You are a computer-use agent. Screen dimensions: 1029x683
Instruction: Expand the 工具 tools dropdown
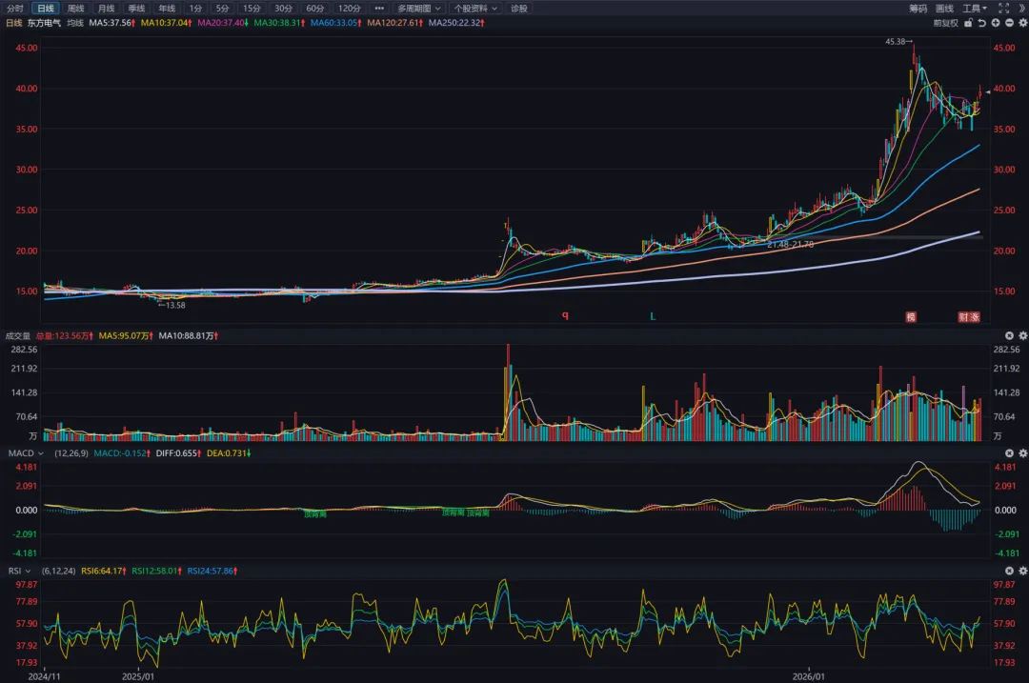(975, 9)
